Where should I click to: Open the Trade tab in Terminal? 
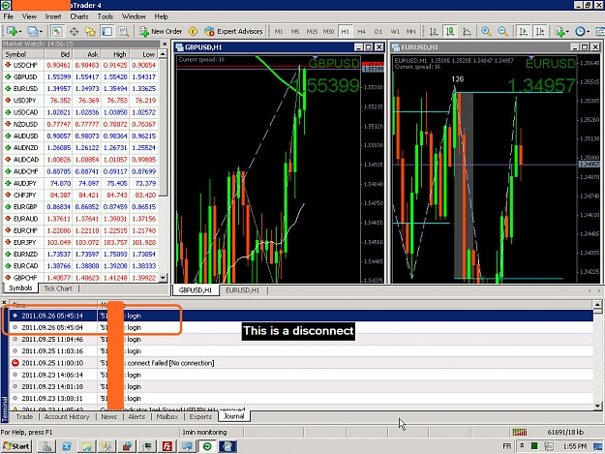click(24, 416)
